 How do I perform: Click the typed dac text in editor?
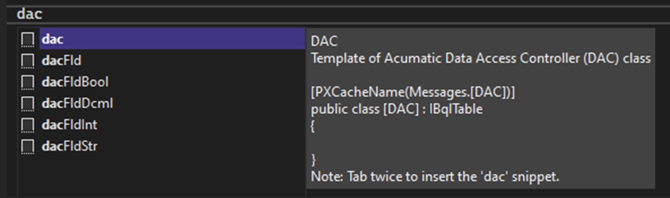(x=29, y=14)
